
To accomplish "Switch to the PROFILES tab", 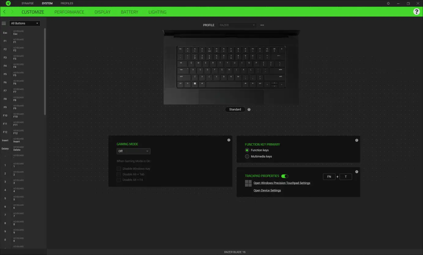I will (x=67, y=3).
